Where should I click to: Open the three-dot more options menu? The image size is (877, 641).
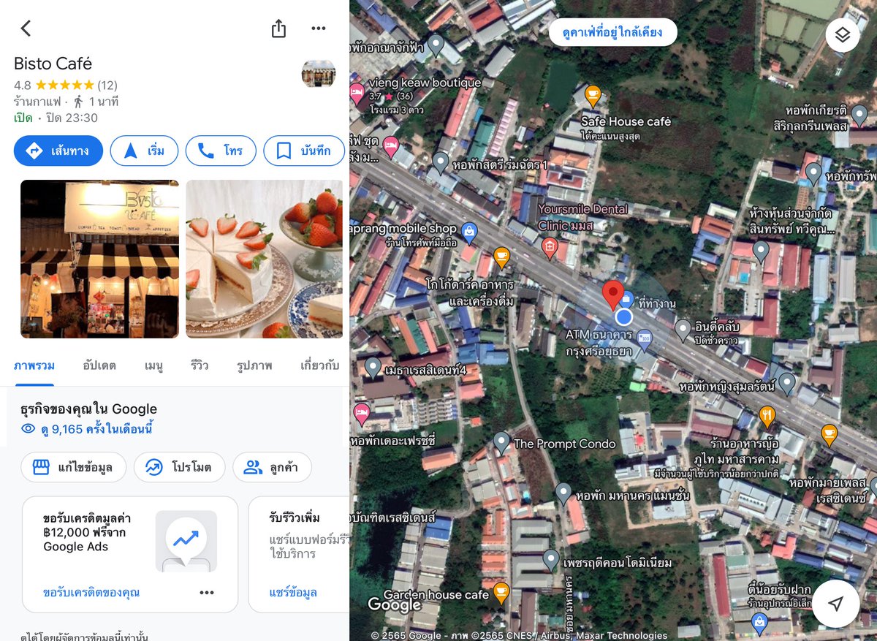[319, 29]
